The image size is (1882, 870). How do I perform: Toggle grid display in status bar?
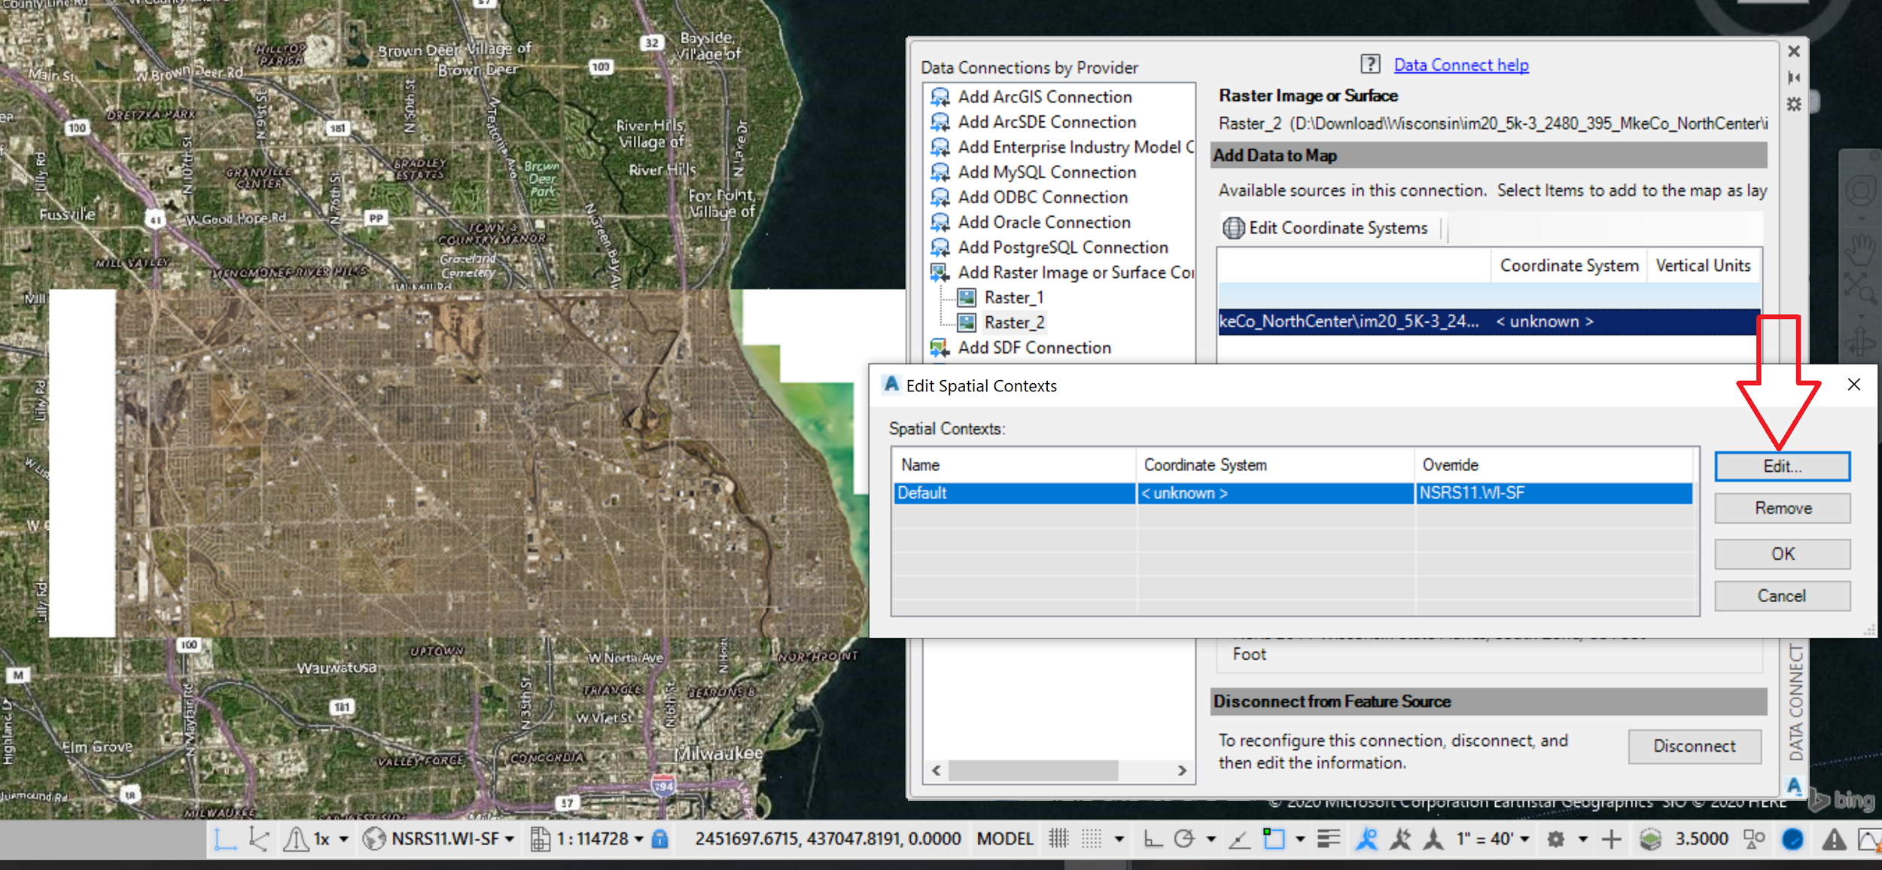click(x=1058, y=838)
